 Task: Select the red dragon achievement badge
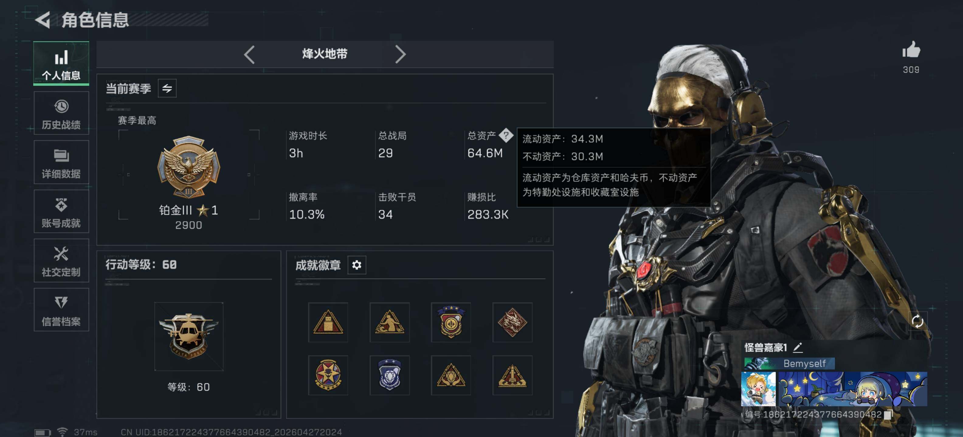[512, 322]
